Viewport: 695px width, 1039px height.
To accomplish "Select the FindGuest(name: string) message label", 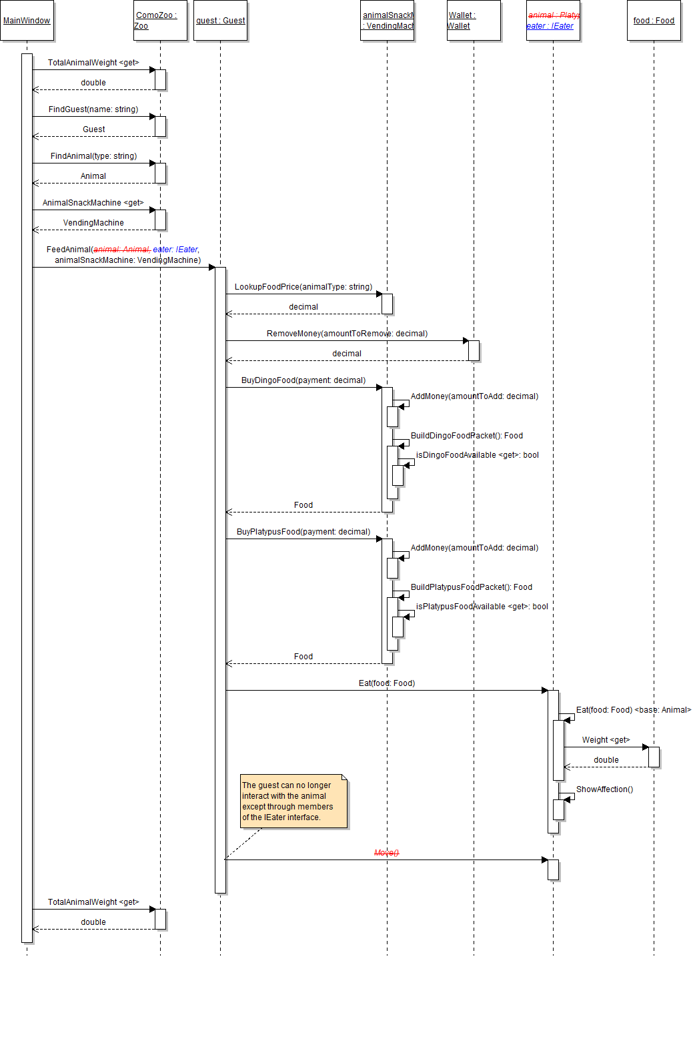I will [x=93, y=109].
